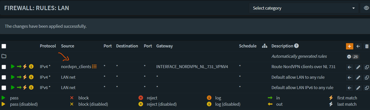Screen dimensions: 370x110
Task: Click the move arrow on the IPv6 LAN rule
Action: coord(350,88)
